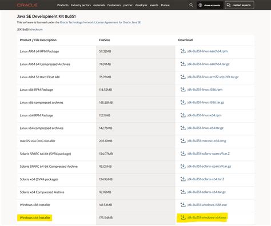271x226 pixels.
Task: Download jdk-8u351-solaris-sparcv9.tar.Z file link
Action: coord(209,154)
